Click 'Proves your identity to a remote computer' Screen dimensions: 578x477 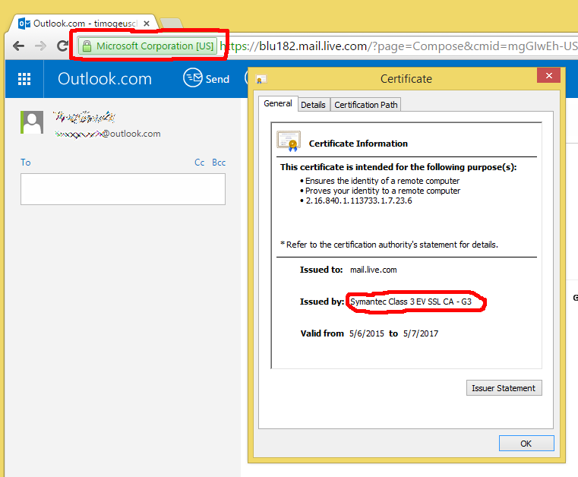tap(383, 191)
